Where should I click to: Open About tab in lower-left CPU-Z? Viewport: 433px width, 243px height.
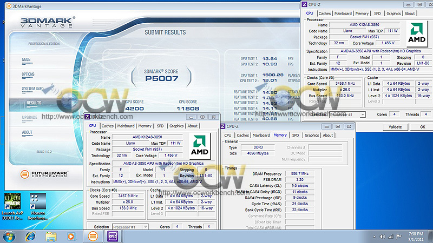point(193,126)
